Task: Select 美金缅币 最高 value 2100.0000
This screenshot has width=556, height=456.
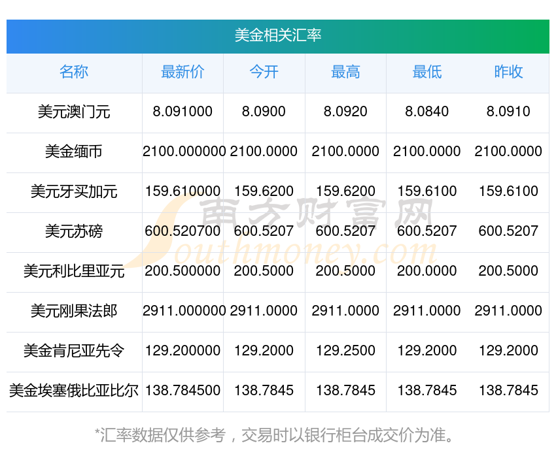Action: pos(345,152)
